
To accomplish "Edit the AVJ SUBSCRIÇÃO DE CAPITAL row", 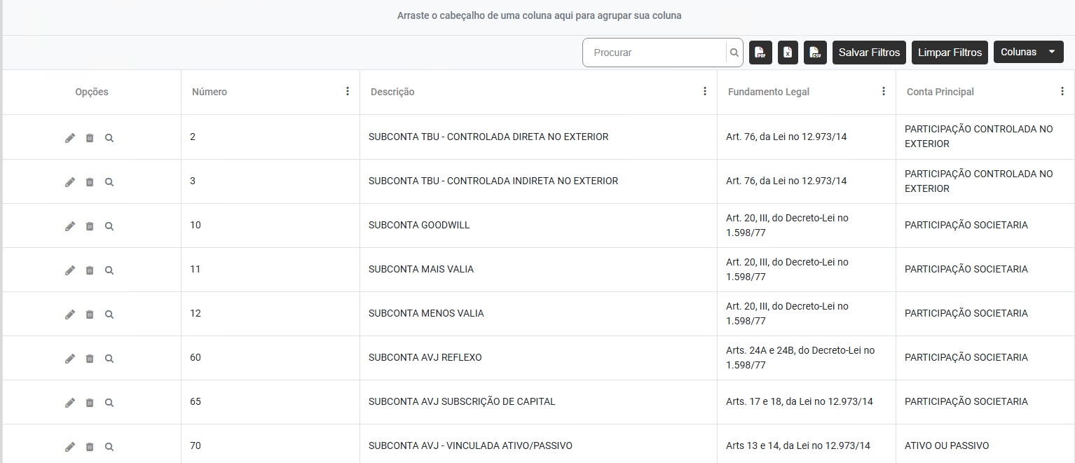I will click(70, 403).
